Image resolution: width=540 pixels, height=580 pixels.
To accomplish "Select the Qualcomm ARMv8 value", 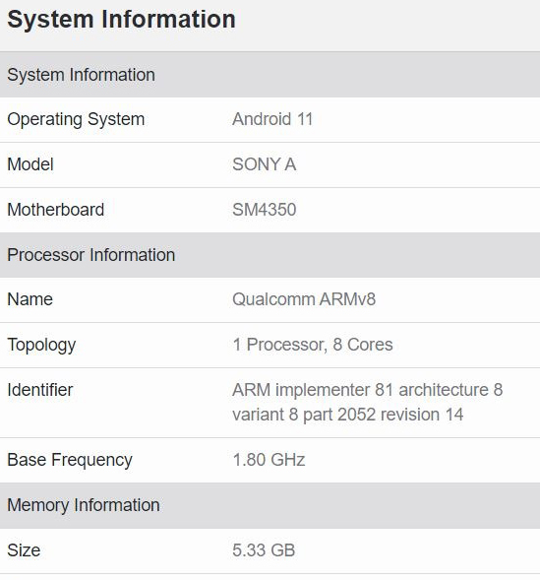I will [304, 299].
